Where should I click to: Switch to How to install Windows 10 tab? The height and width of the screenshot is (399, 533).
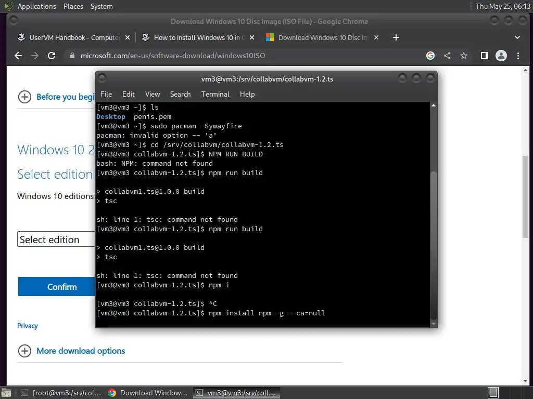[197, 37]
